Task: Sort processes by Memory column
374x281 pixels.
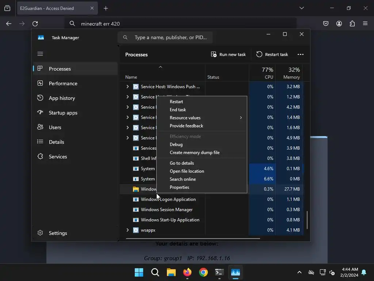Action: pyautogui.click(x=289, y=73)
